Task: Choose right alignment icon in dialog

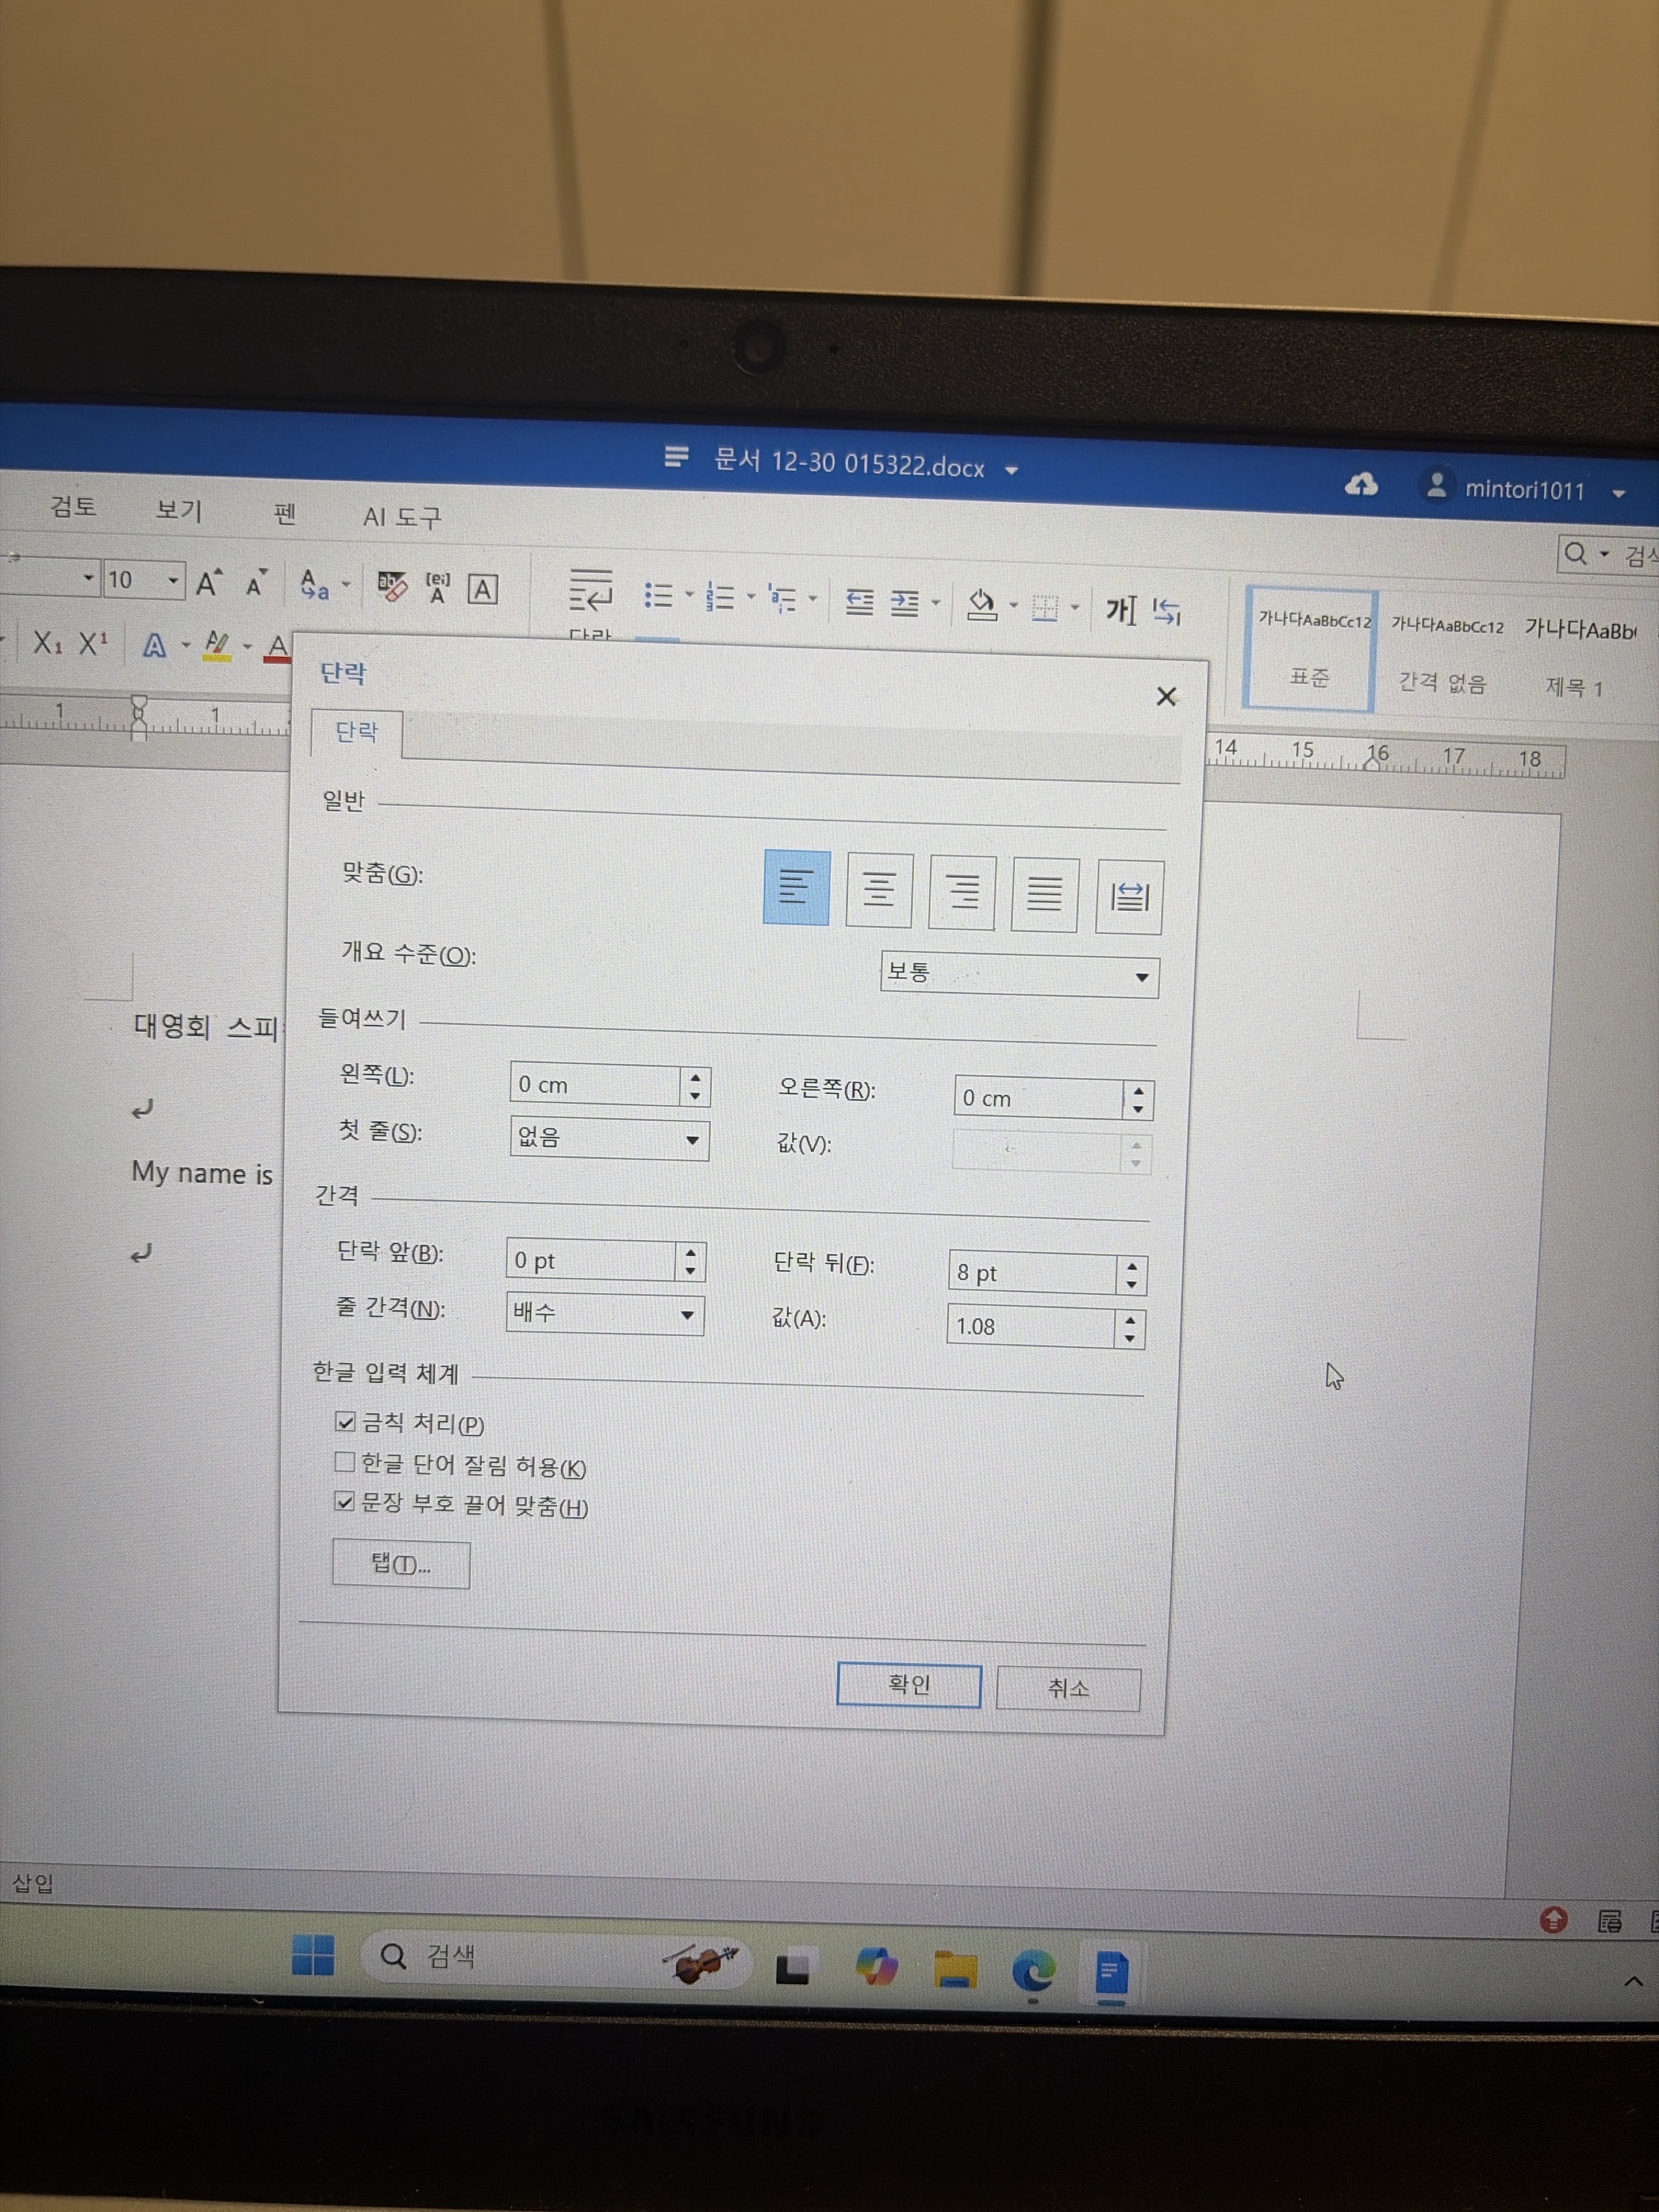Action: click(961, 893)
